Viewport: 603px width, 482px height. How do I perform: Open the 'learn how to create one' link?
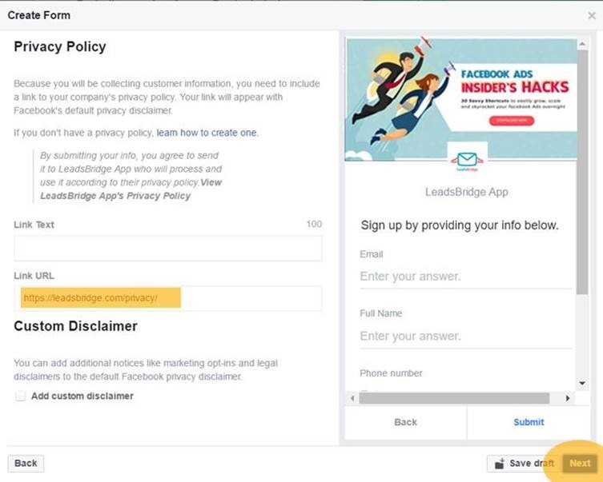[207, 133]
